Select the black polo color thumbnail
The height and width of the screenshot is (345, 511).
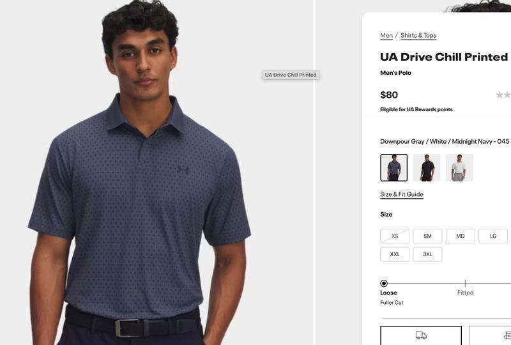pyautogui.click(x=427, y=167)
